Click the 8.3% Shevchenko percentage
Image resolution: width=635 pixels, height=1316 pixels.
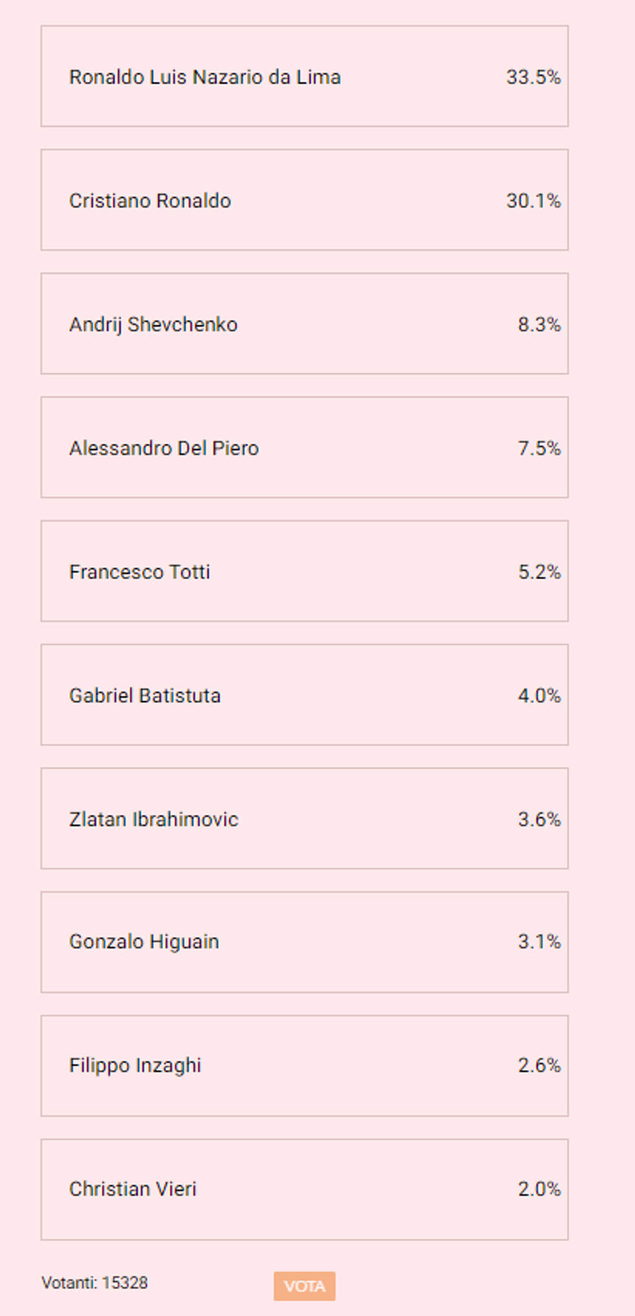click(x=539, y=324)
